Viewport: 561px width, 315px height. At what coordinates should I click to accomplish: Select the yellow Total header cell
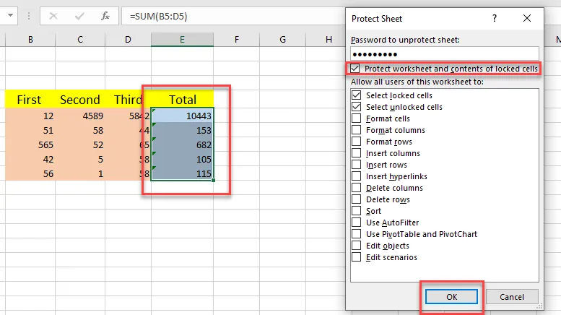182,99
